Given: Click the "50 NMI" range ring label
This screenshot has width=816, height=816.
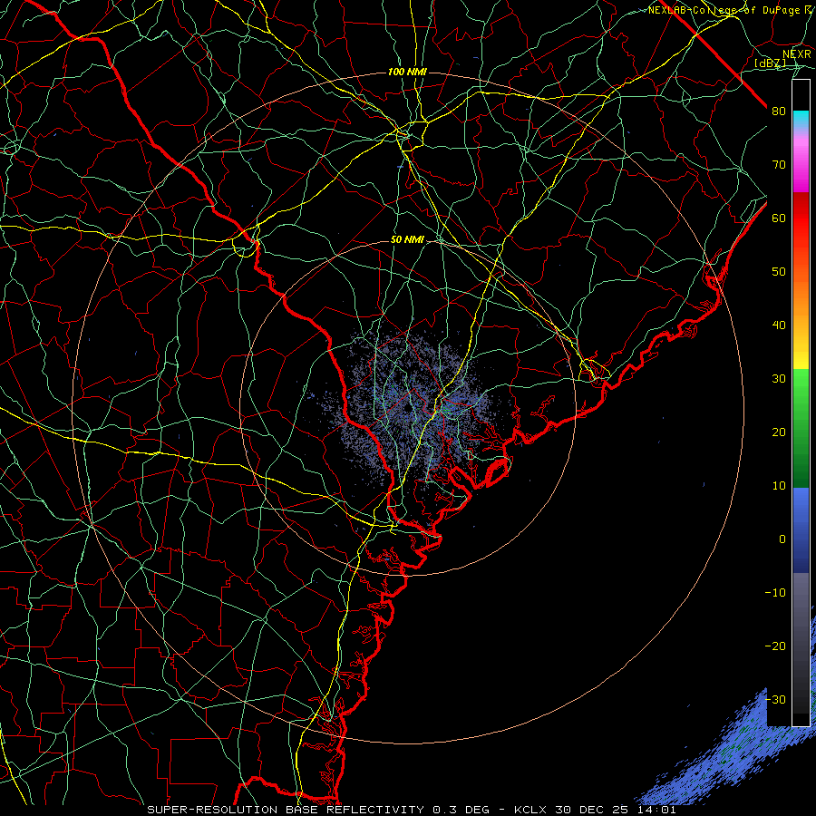Looking at the screenshot, I should tap(407, 239).
